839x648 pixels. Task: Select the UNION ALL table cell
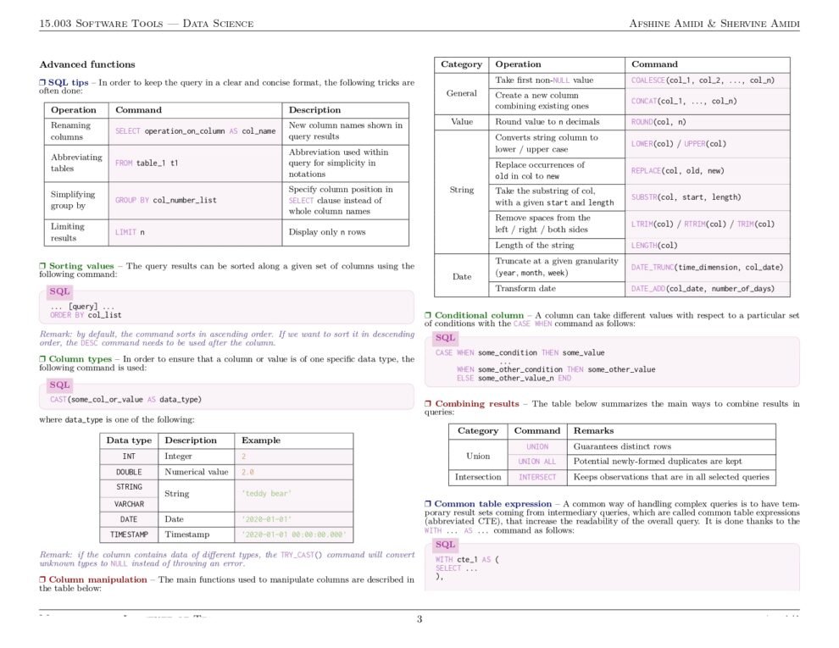[x=538, y=462]
